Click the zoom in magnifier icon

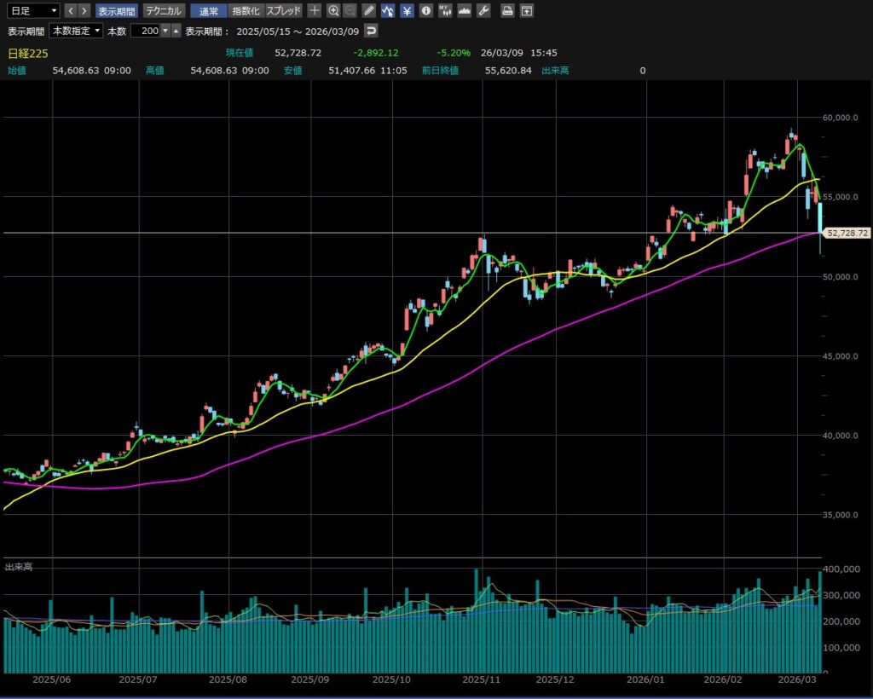tap(333, 11)
